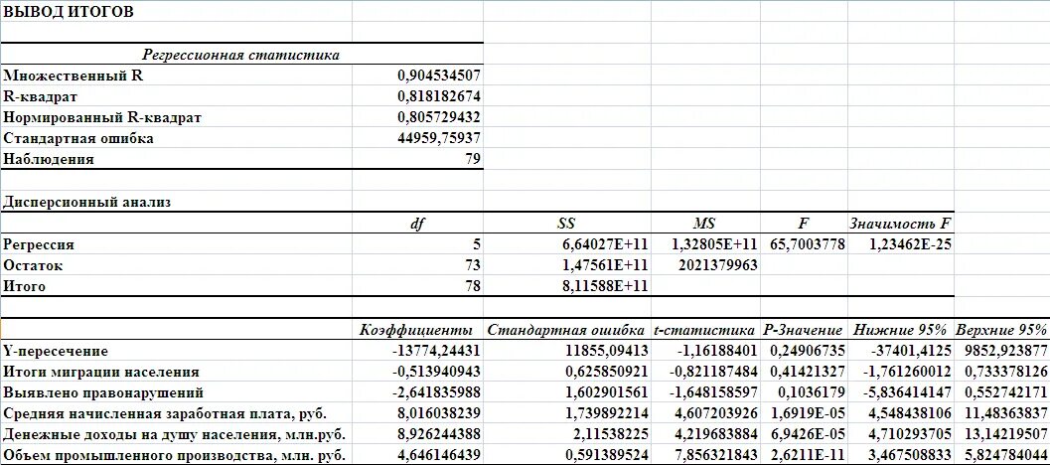Select the MS value 2021379963
This screenshot has height=465, width=1050.
click(718, 265)
